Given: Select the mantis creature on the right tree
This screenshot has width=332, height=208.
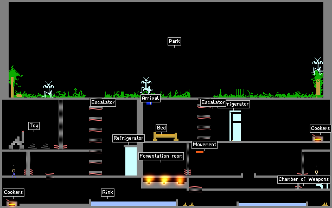Looking at the screenshot, I should click(317, 66).
